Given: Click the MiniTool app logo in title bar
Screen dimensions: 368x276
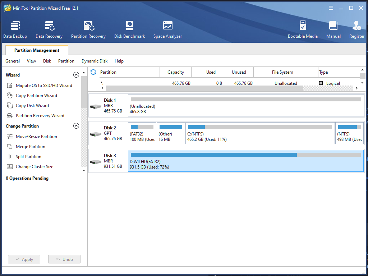Looking at the screenshot, I should click(8, 8).
